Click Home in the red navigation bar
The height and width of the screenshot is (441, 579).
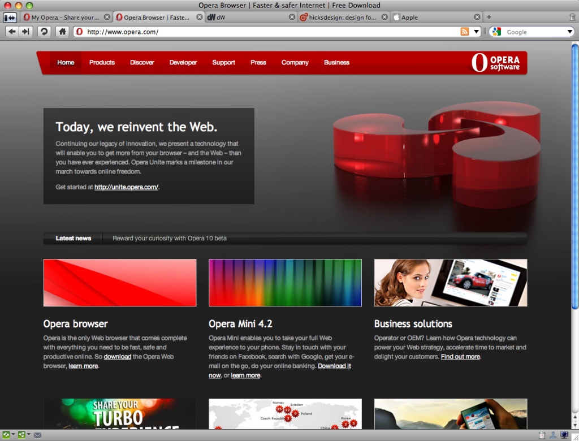66,62
